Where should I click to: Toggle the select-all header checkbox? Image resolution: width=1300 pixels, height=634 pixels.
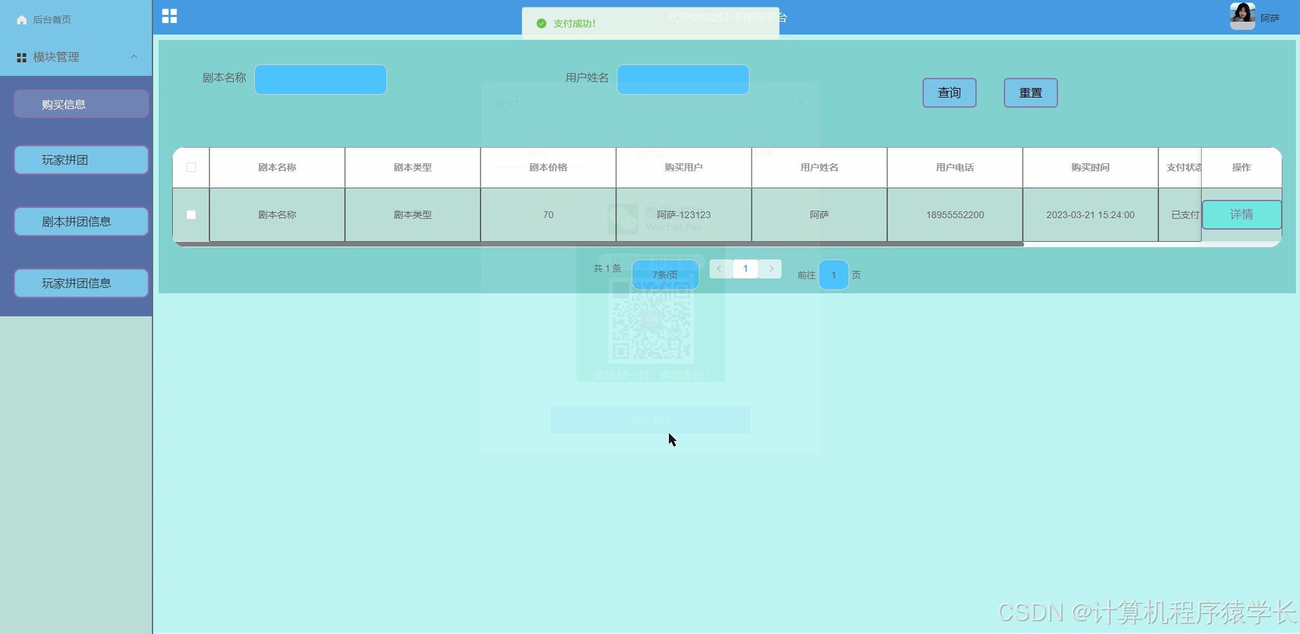click(191, 167)
